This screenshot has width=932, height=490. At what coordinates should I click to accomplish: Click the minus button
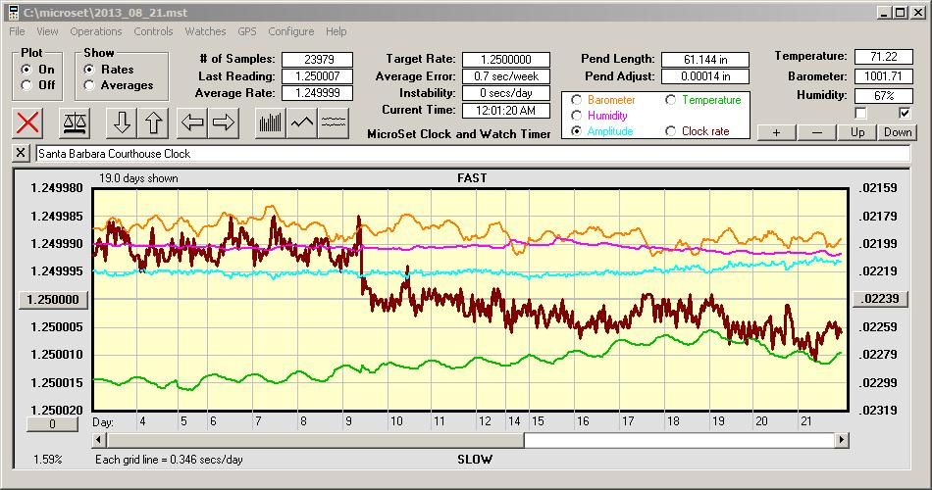[x=816, y=132]
